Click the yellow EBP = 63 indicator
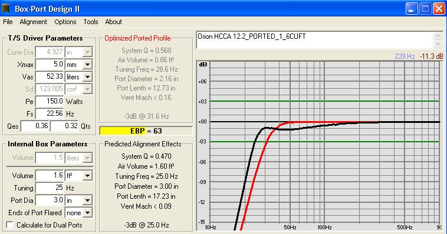The width and height of the screenshot is (447, 234). [x=146, y=131]
